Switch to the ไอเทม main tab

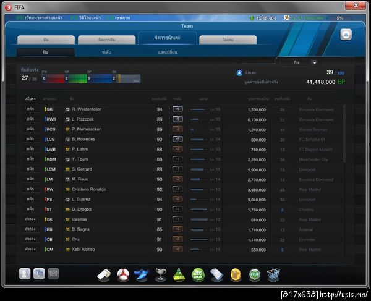pos(228,40)
